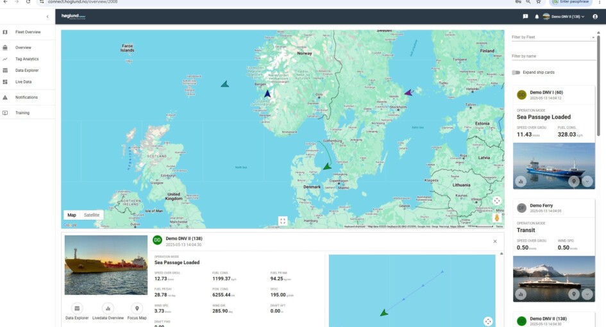
Task: Open the Demo DNV II (138) vessel selector dropdown
Action: [564, 17]
